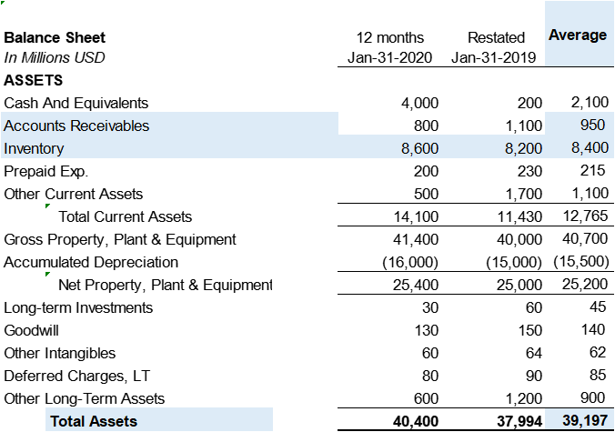Select the Accounts Receivables average 950
This screenshot has width=615, height=432.
(592, 125)
